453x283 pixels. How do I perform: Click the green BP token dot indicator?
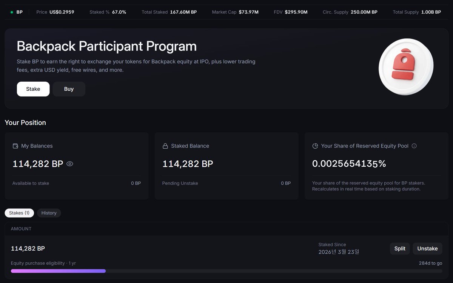[12, 12]
